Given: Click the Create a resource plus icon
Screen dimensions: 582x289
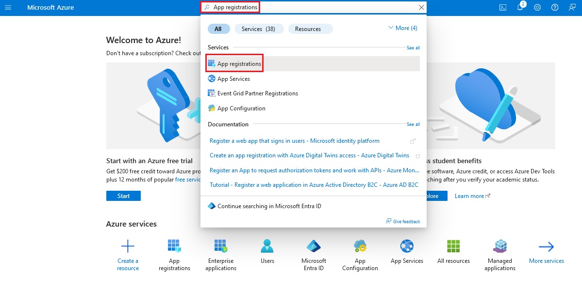Looking at the screenshot, I should tap(128, 246).
